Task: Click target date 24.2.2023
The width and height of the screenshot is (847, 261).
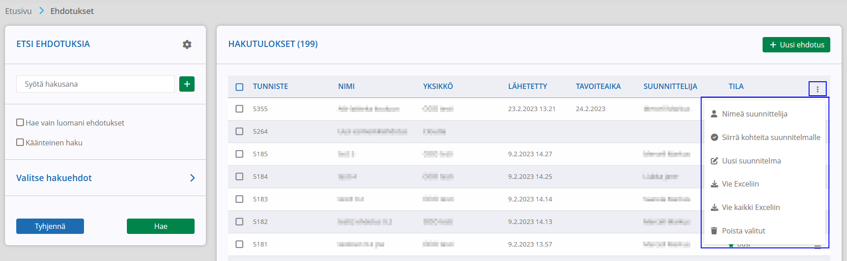Action: click(591, 109)
